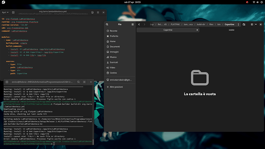
Task: Open the text editor hamburger menu
Action: [98, 13]
